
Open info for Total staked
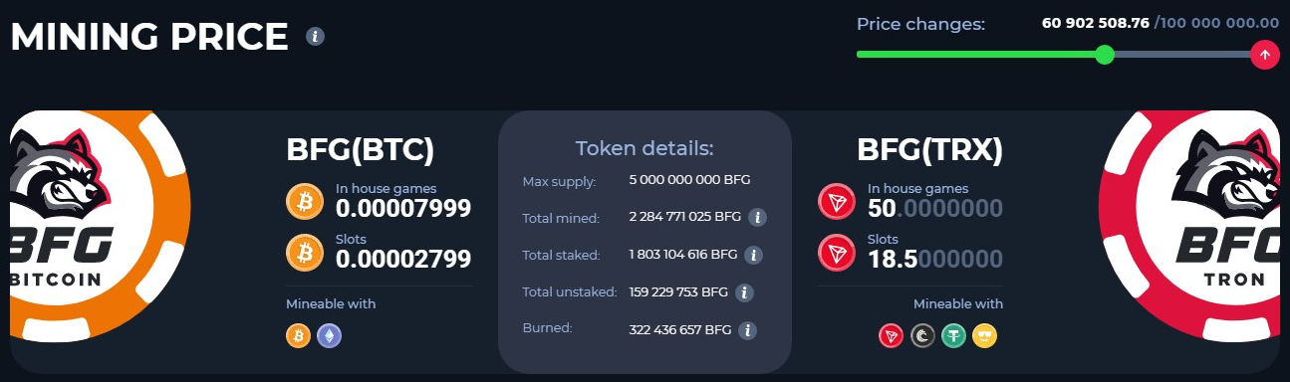pyautogui.click(x=753, y=255)
